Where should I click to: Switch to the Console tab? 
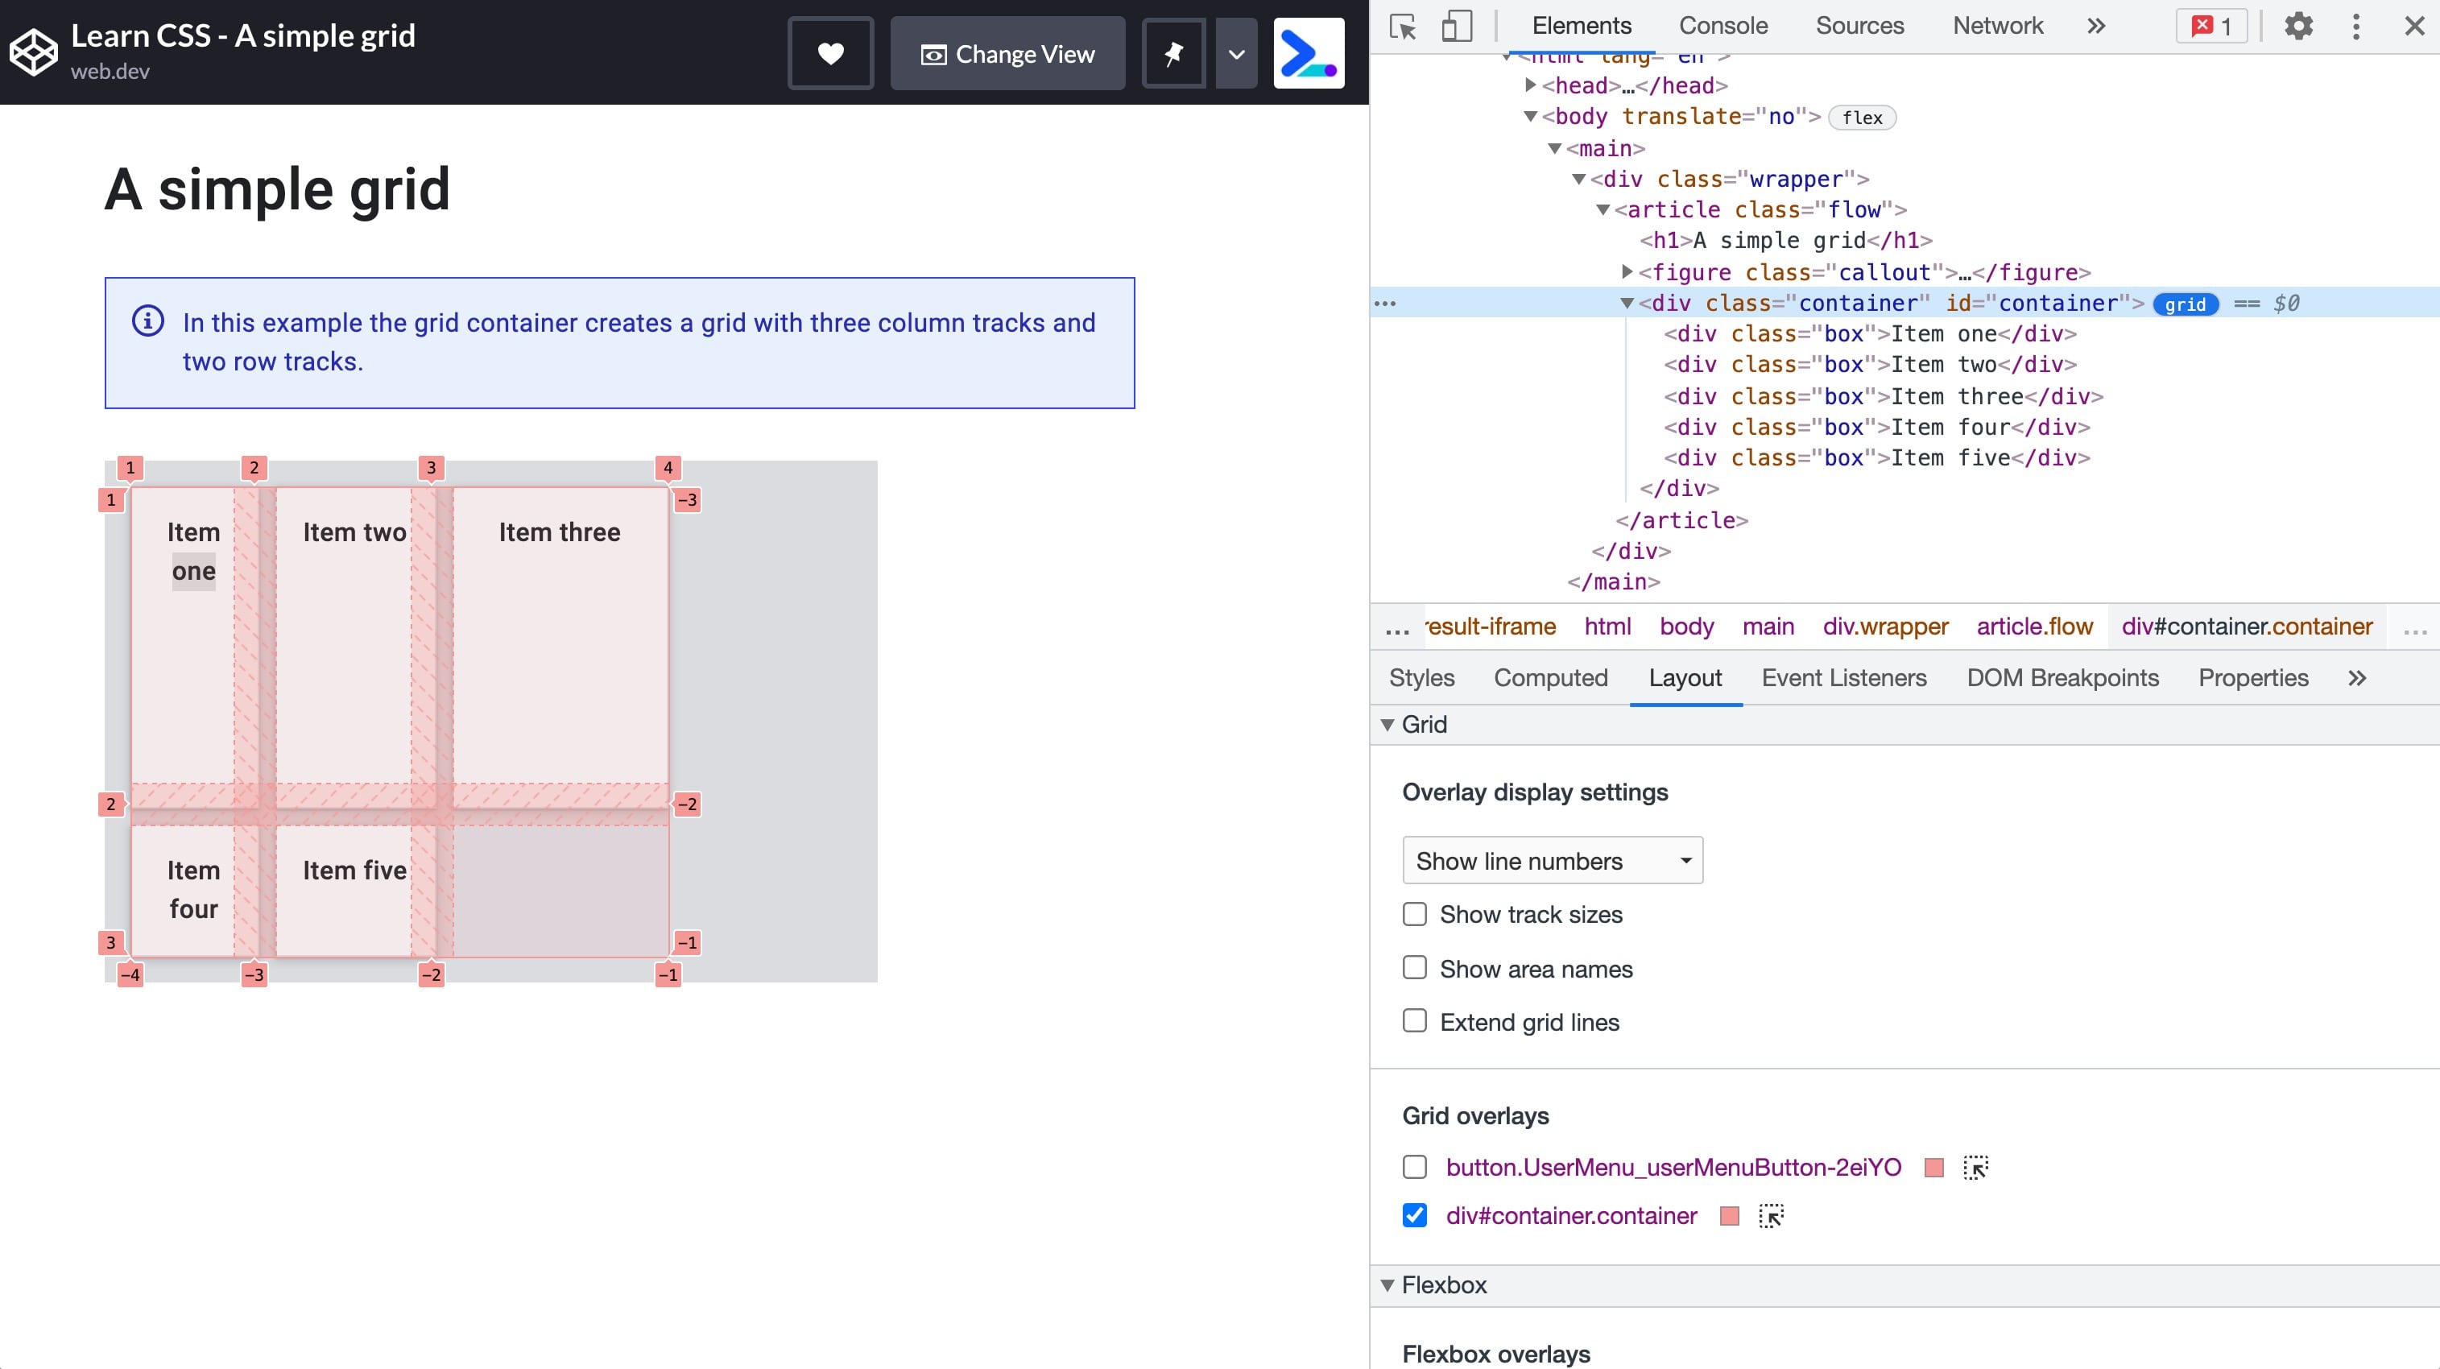pyautogui.click(x=1722, y=25)
